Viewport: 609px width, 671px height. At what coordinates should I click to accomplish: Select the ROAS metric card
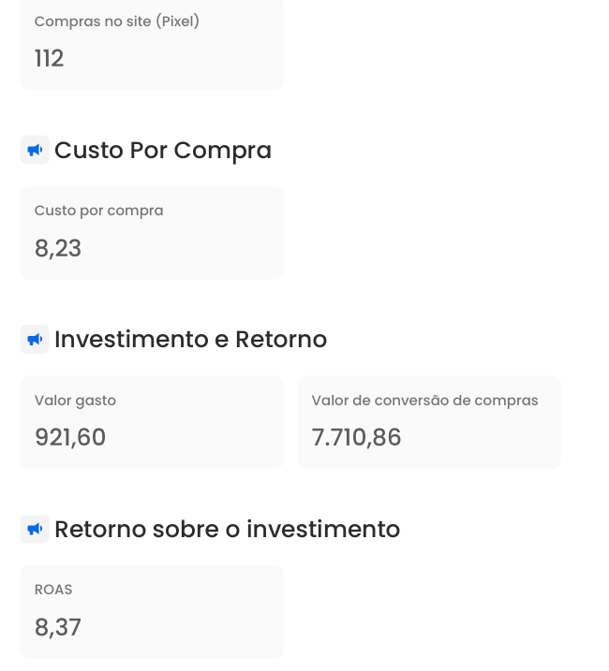click(152, 611)
